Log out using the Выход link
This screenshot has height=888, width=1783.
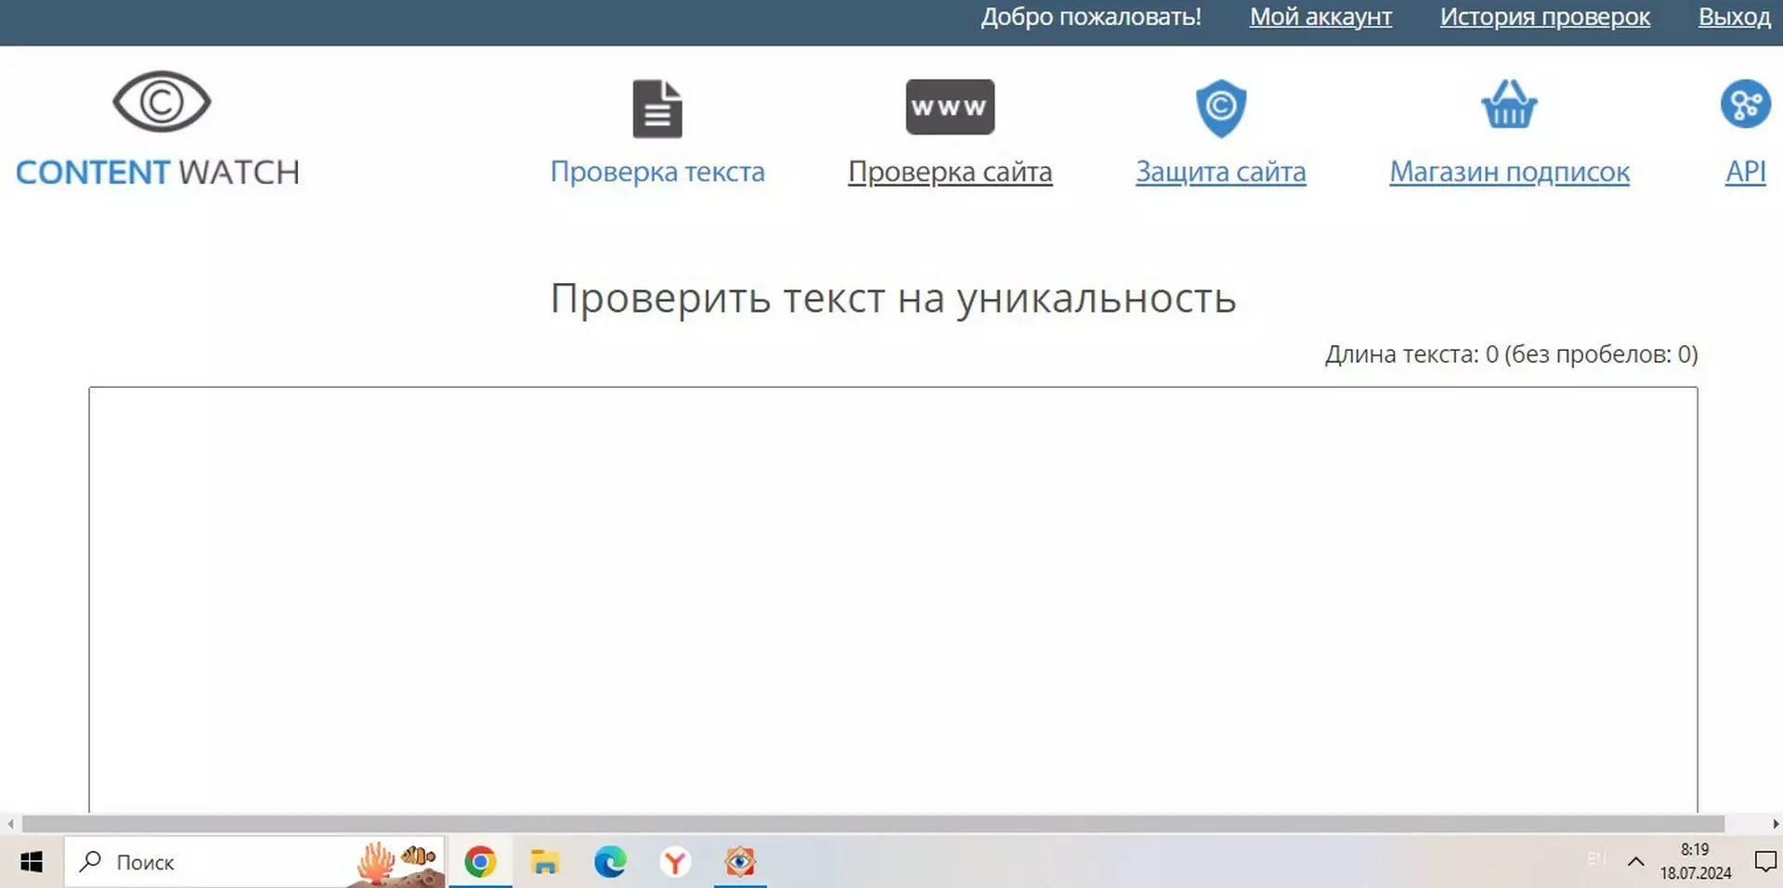pos(1734,17)
